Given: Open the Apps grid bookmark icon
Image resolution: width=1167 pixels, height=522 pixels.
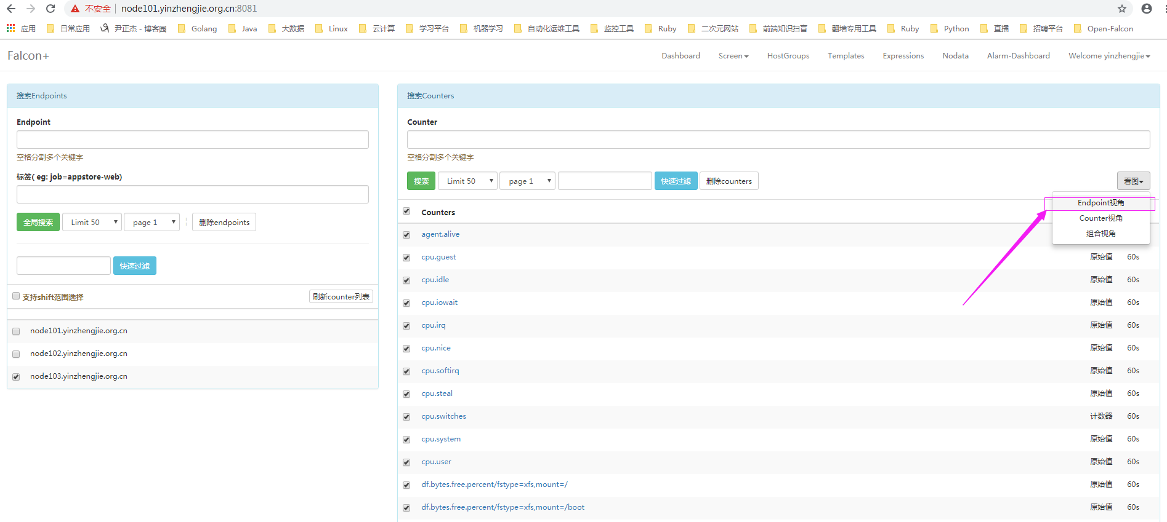Looking at the screenshot, I should (10, 28).
